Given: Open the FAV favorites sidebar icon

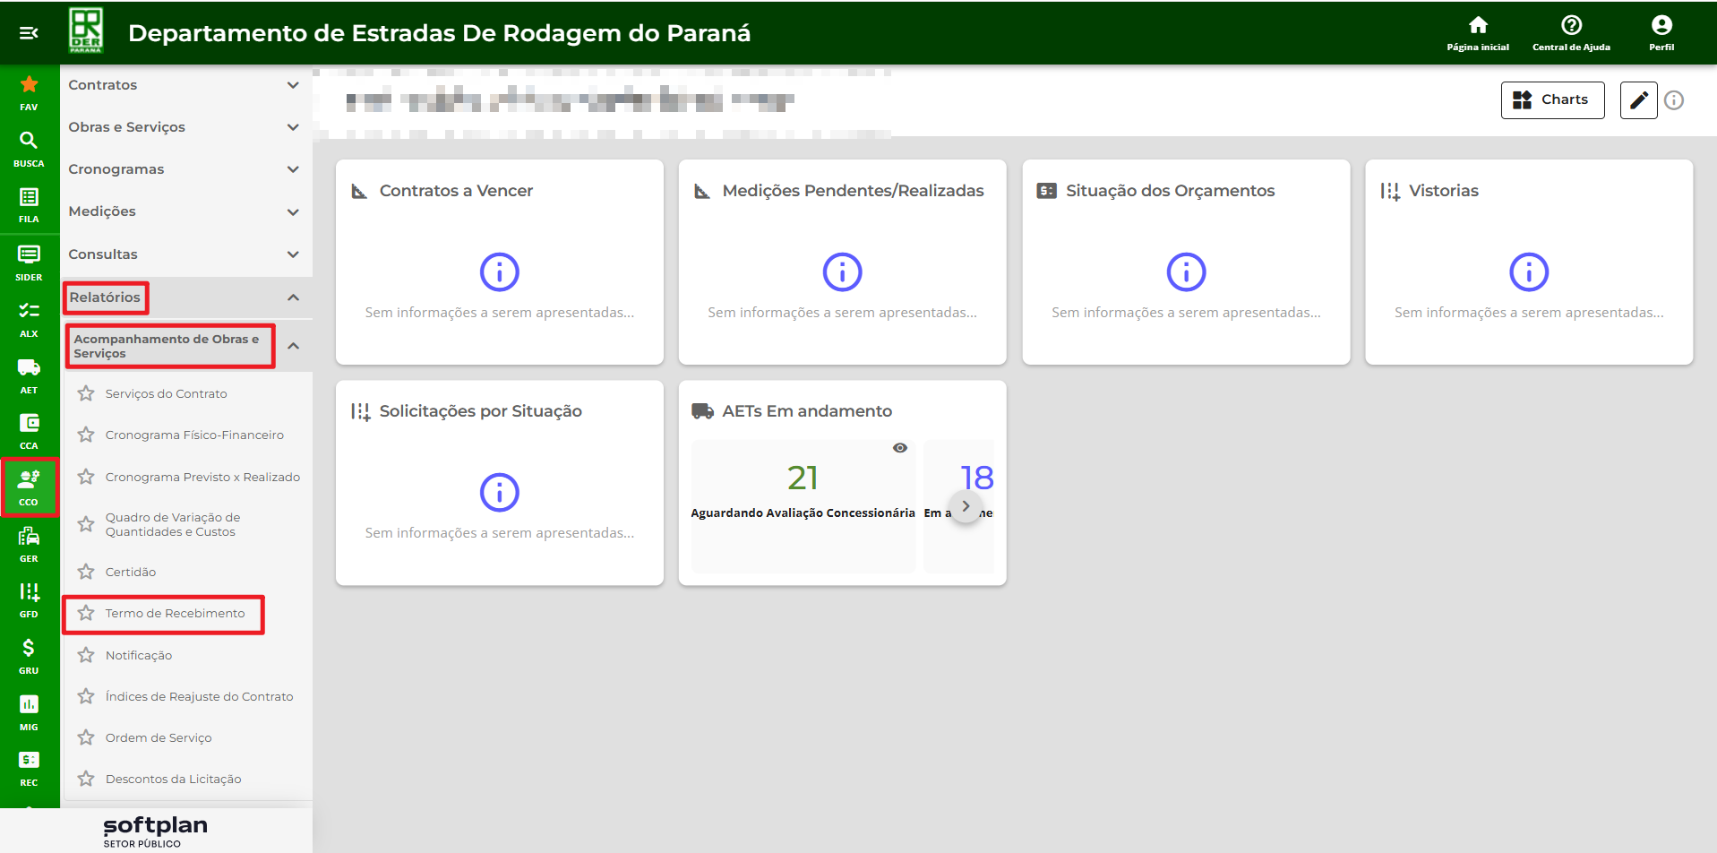Looking at the screenshot, I should (29, 92).
